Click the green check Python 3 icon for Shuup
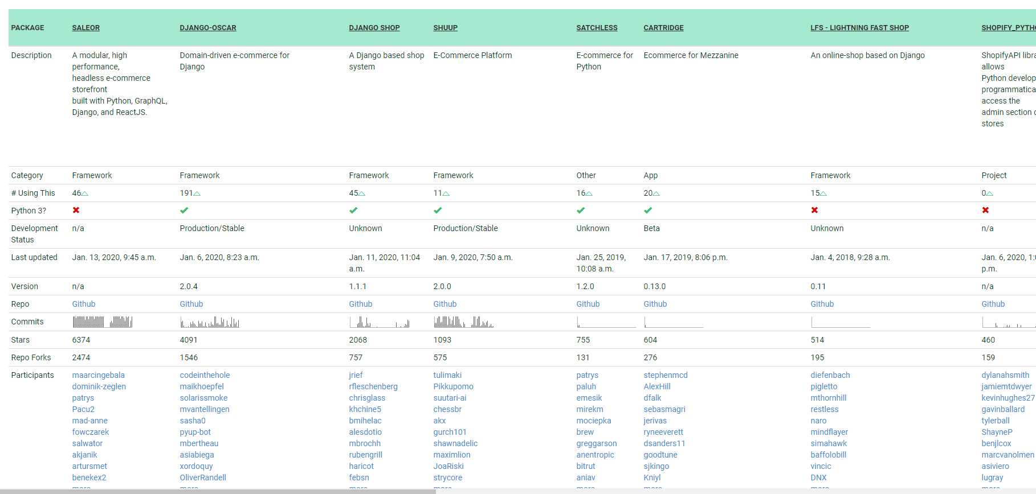1036x494 pixels. click(438, 210)
